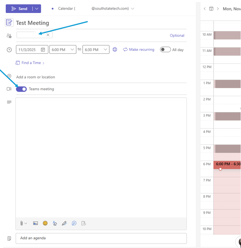Open the 6:00 PM start time dropdown
241x248 pixels.
(72, 50)
